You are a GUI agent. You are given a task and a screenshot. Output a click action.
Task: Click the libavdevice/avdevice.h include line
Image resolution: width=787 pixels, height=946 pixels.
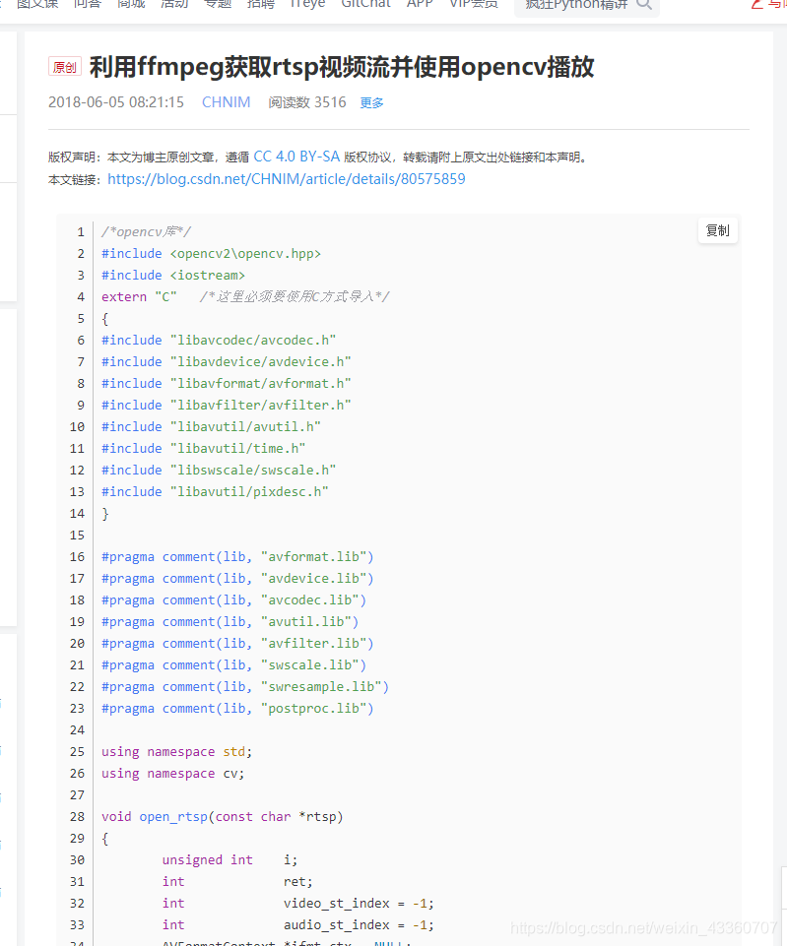coord(227,362)
